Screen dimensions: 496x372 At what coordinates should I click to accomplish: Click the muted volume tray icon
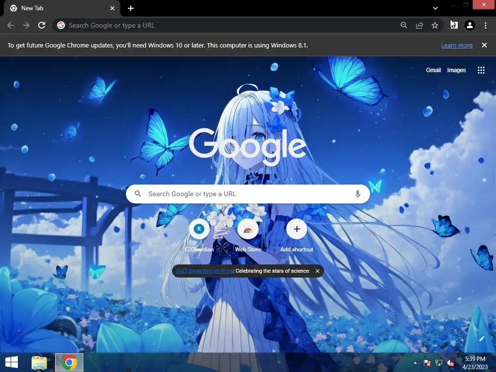pyautogui.click(x=450, y=363)
